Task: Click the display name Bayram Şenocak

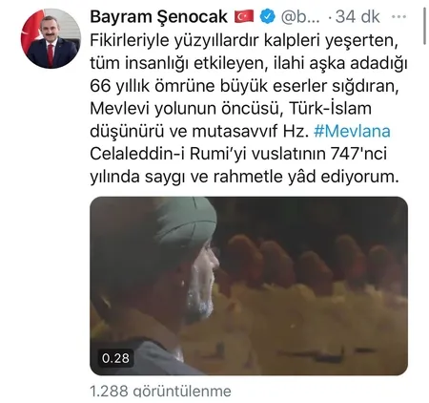Action: 159,17
